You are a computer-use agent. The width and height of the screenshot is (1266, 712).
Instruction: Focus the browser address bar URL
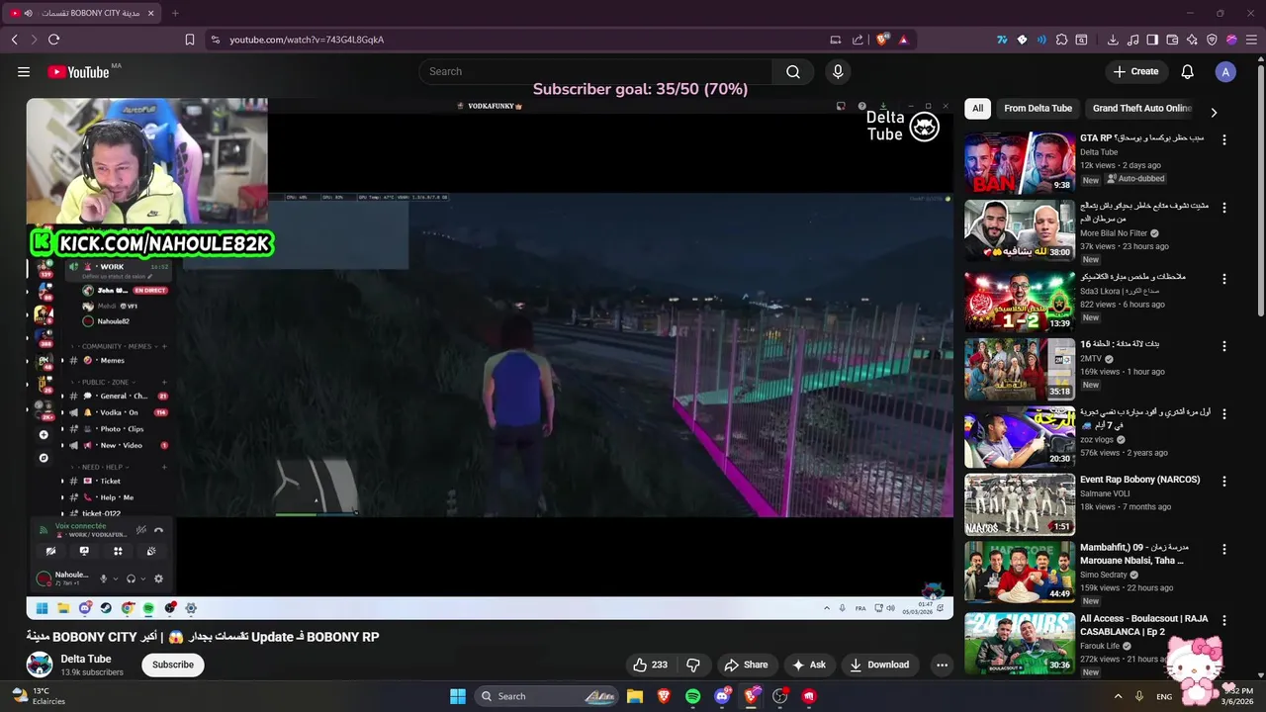coord(307,40)
